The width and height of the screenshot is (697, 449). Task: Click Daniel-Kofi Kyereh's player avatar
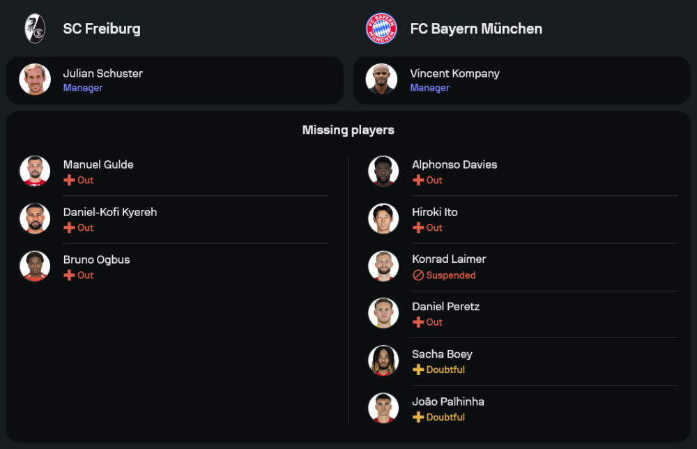pyautogui.click(x=35, y=219)
